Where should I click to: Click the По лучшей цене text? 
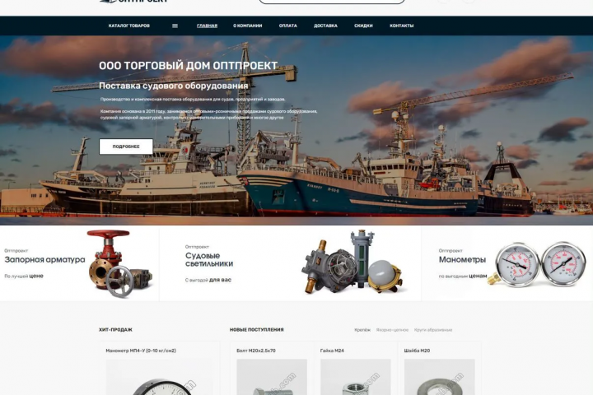24,276
